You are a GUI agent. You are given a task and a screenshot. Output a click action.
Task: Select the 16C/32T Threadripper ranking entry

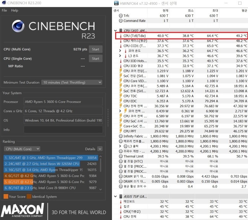coord(51,170)
